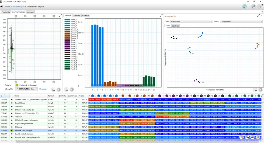The image size is (264, 143).
Task: Open PCA plot settings gear
Action: (x=260, y=89)
